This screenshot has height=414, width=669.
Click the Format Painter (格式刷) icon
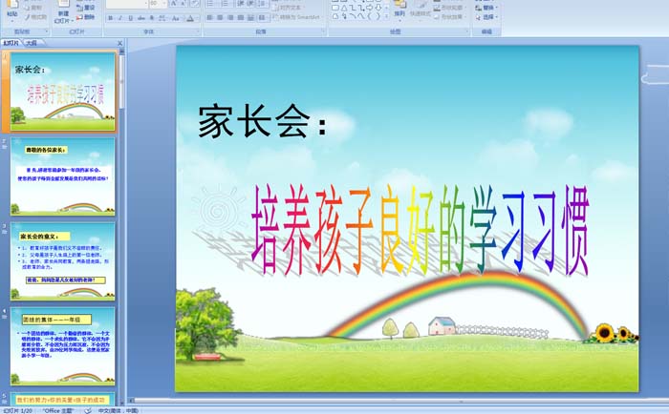[28, 17]
